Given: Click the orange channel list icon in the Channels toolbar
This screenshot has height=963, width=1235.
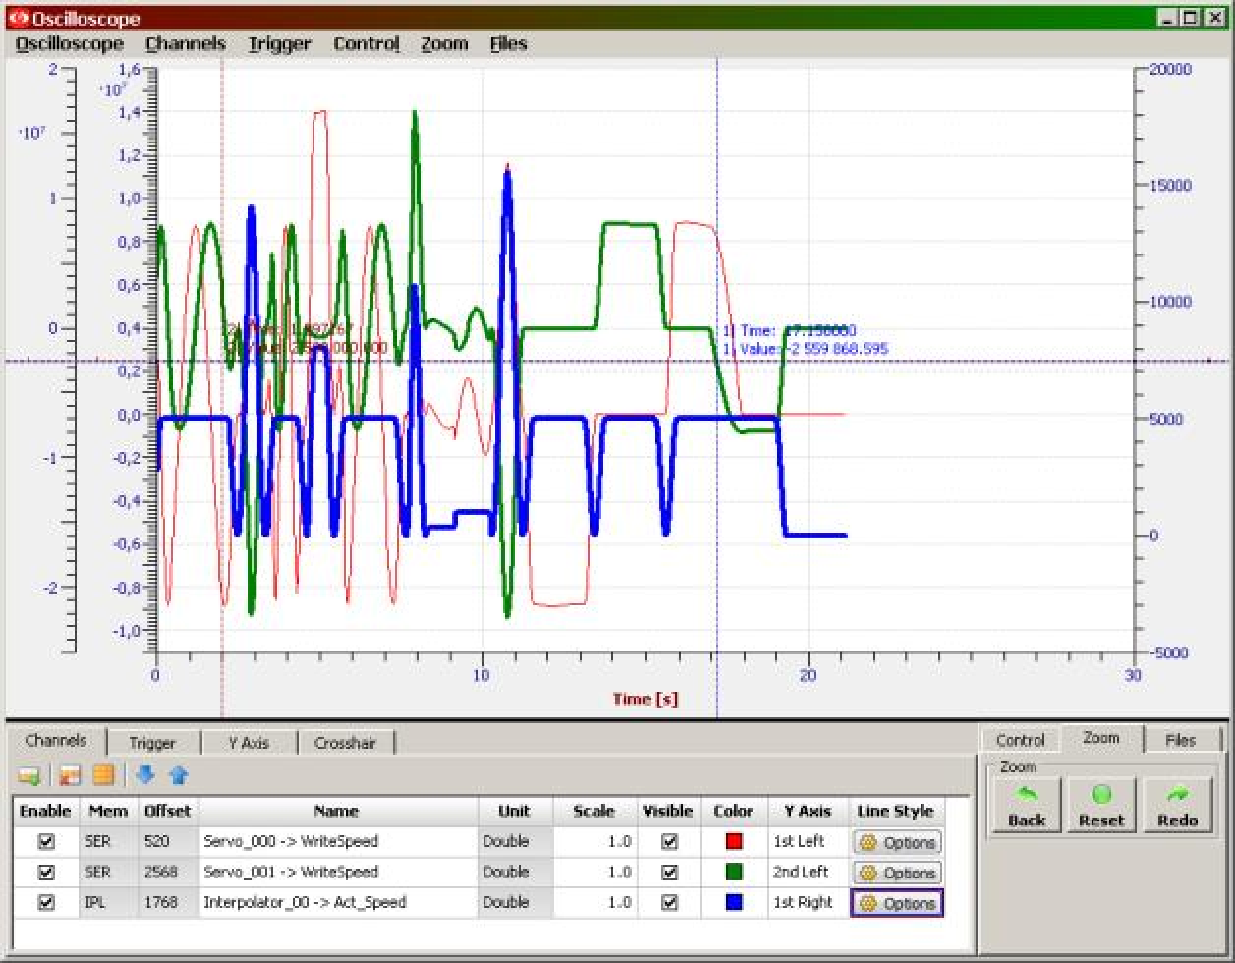Looking at the screenshot, I should 104,776.
